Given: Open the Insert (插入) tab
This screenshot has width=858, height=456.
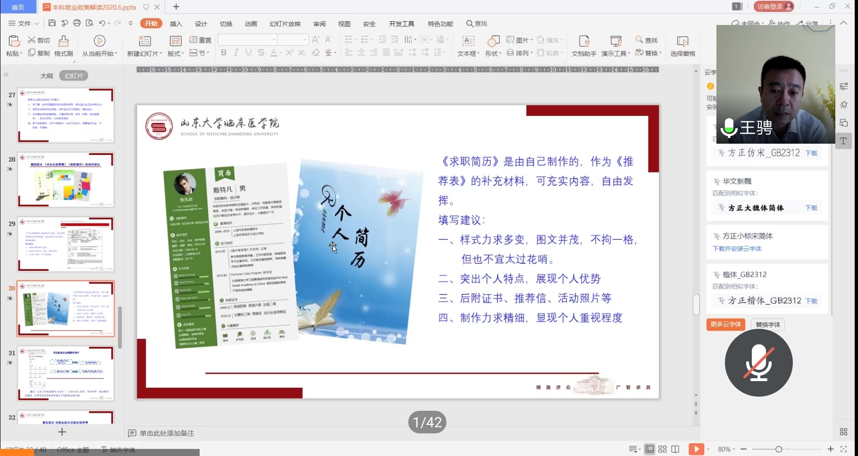Looking at the screenshot, I should (176, 24).
